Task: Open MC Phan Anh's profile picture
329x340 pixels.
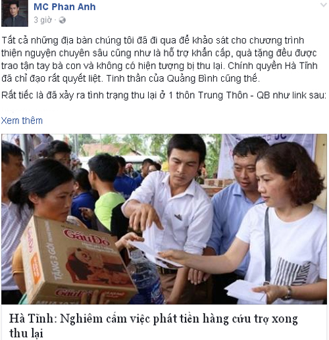Action: (x=14, y=13)
